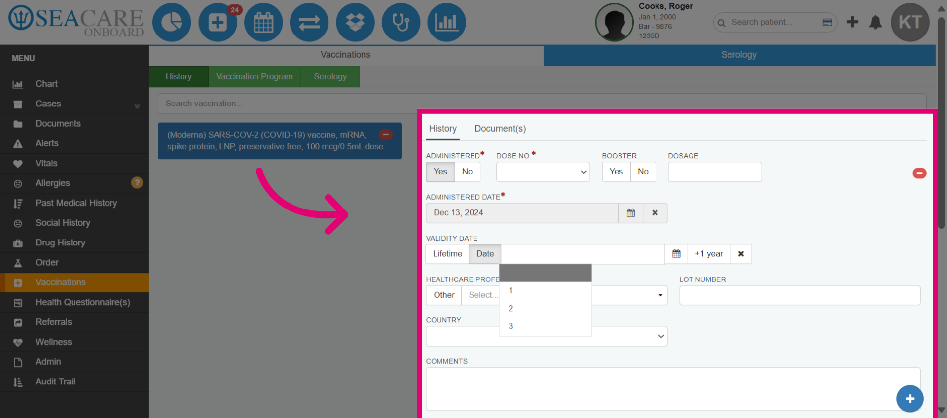Expand the Cases menu chevron
This screenshot has height=418, width=947.
coord(137,106)
